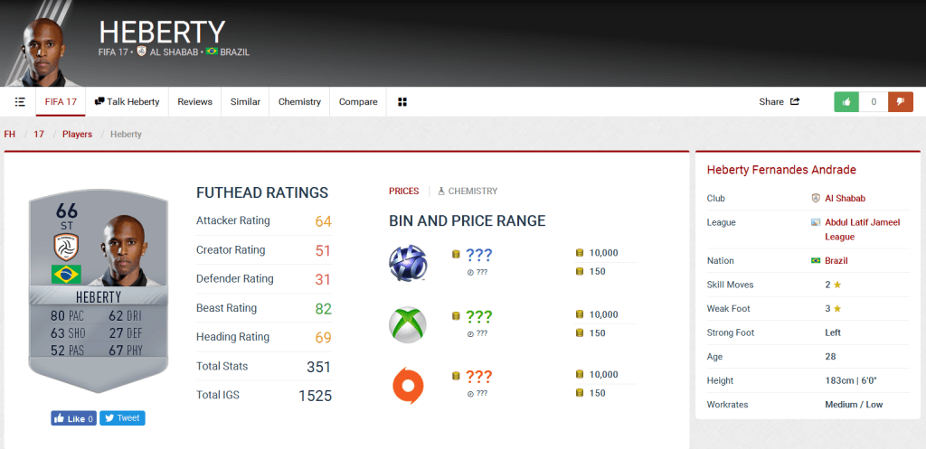The width and height of the screenshot is (926, 449).
Task: Open the Talk Heberty tab
Action: pos(127,102)
